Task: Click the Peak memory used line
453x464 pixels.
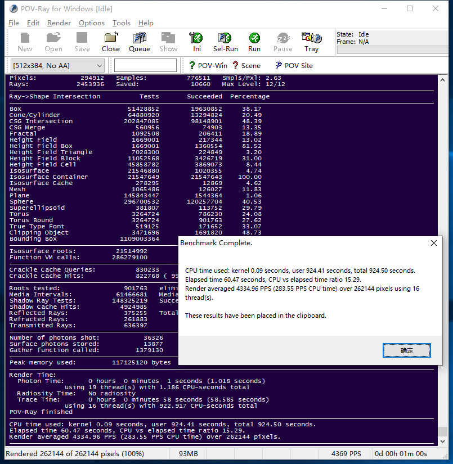Action: click(x=90, y=362)
